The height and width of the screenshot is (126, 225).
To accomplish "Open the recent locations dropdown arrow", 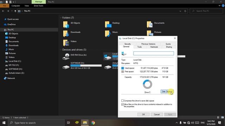I will click(x=12, y=11).
